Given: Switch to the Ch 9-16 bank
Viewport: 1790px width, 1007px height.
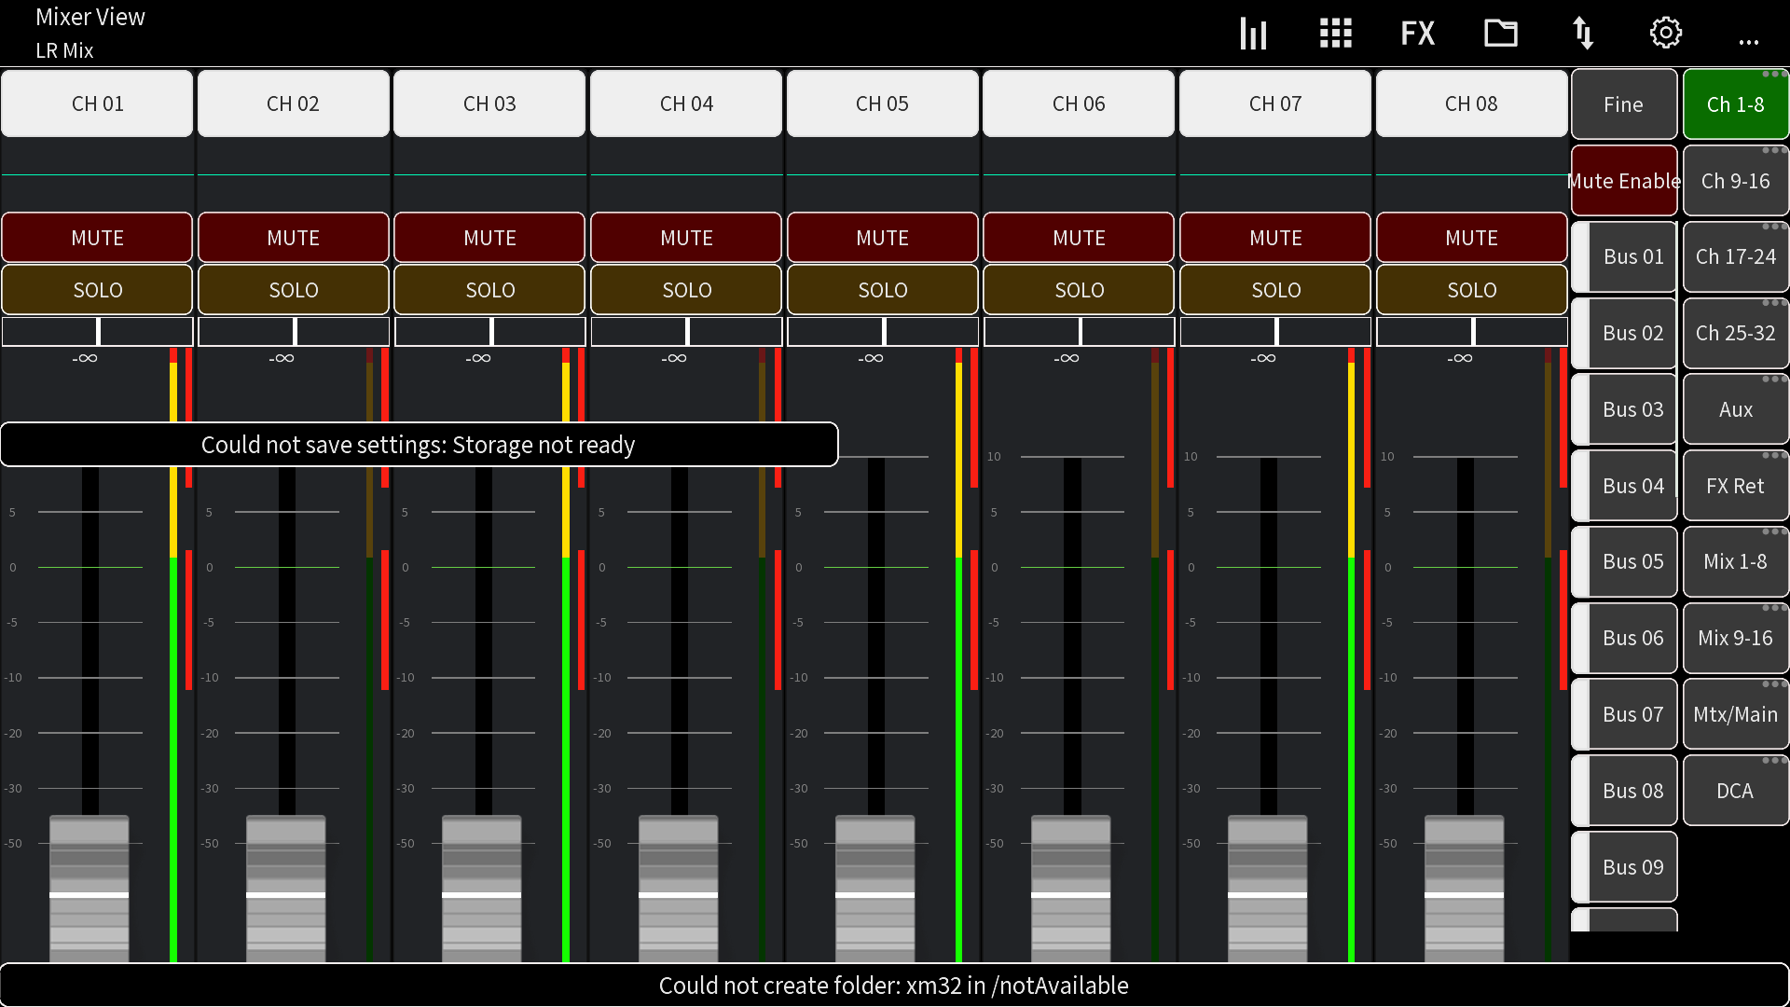Looking at the screenshot, I should pyautogui.click(x=1735, y=181).
